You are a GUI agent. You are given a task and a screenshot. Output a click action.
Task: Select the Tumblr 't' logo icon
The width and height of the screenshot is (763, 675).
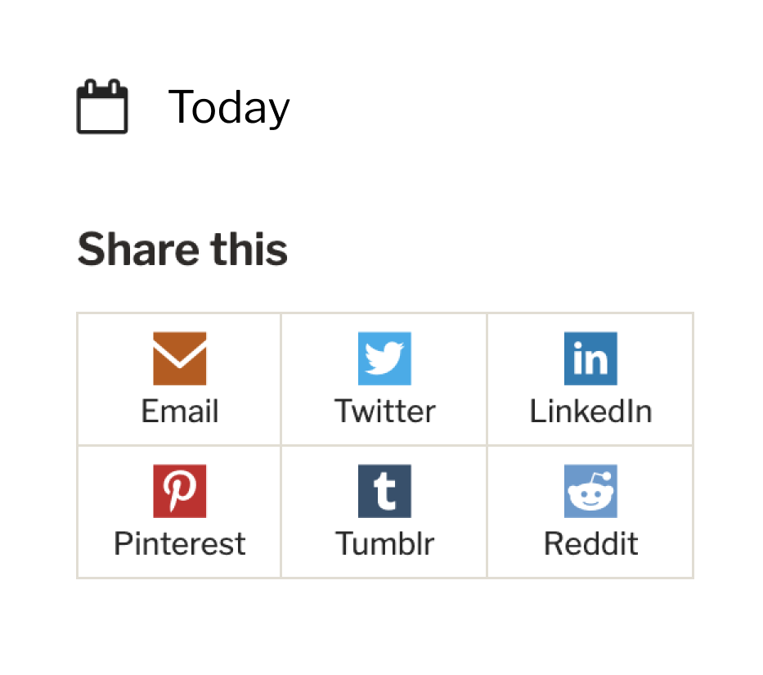pyautogui.click(x=384, y=491)
